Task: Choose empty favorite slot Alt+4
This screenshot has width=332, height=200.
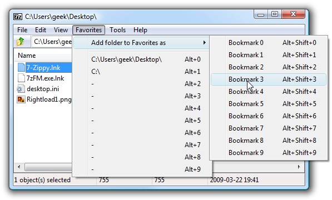Action: (x=141, y=108)
